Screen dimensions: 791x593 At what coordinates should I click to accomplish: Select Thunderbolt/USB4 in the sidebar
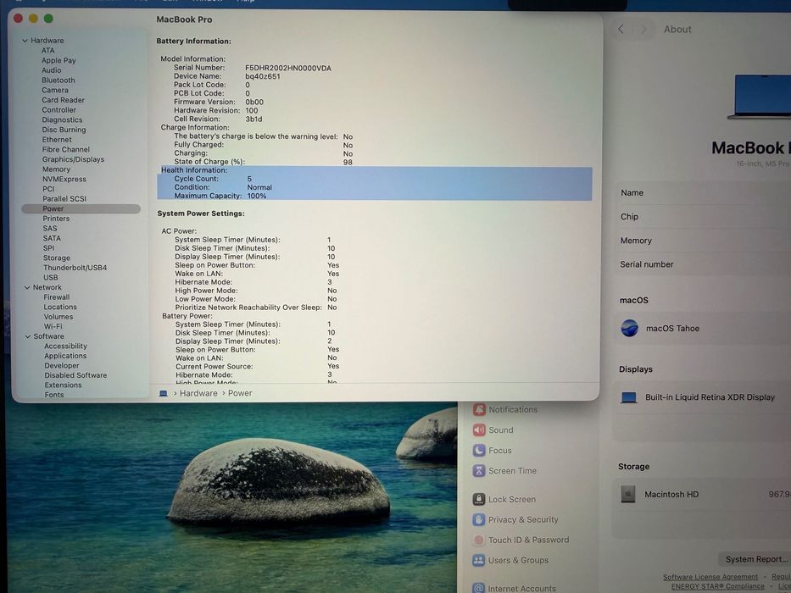click(x=75, y=268)
